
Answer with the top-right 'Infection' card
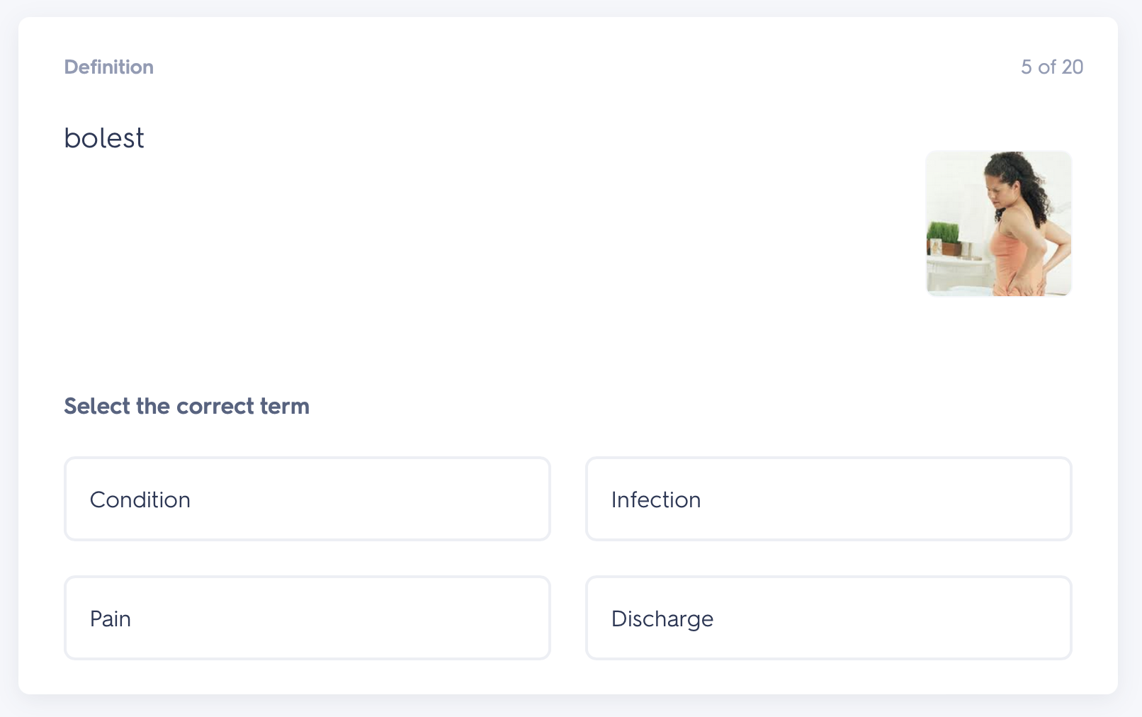[x=829, y=499]
